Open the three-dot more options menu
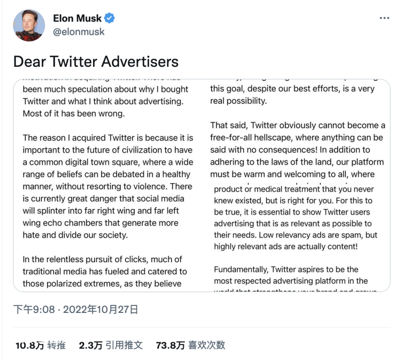The image size is (401, 360). pyautogui.click(x=384, y=18)
